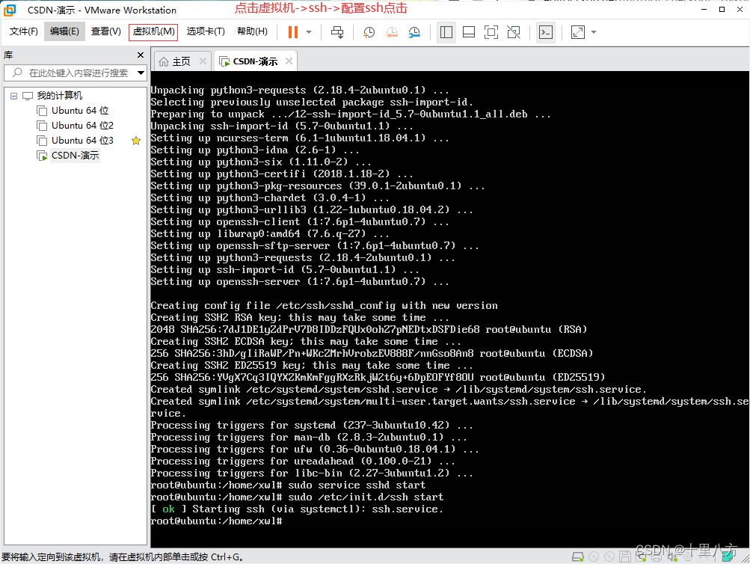The image size is (750, 564).
Task: Open the 虚拟机(M) menu
Action: (153, 31)
